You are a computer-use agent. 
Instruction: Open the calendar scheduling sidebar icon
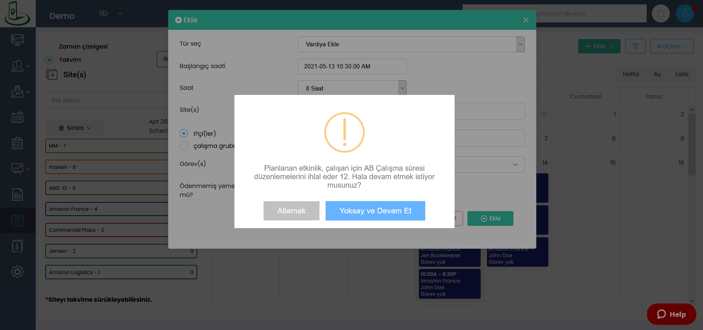(17, 220)
